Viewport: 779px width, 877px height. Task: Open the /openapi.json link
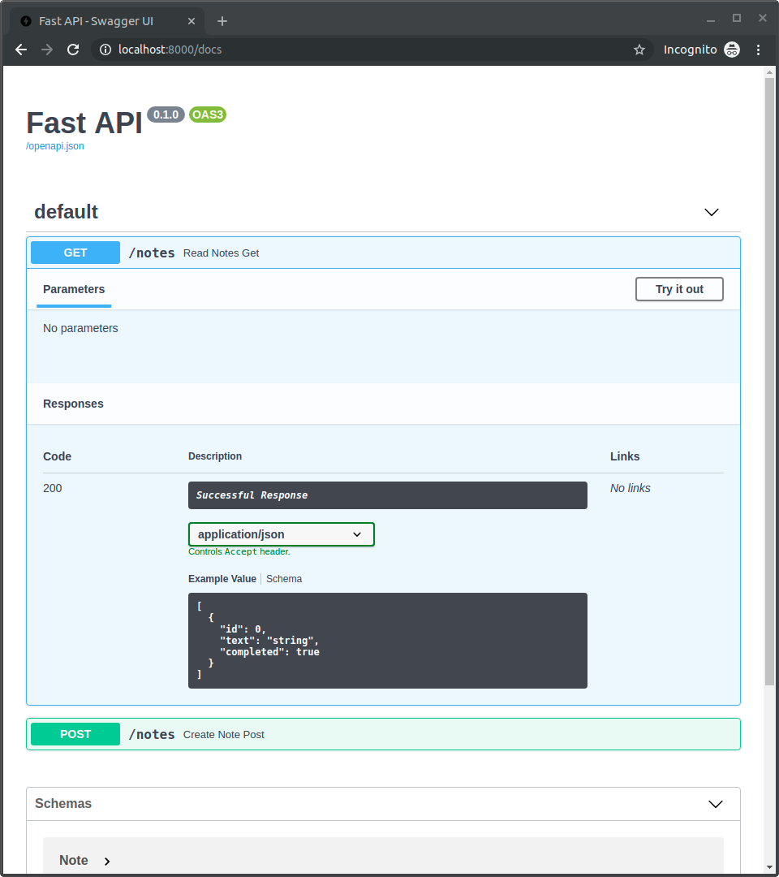(54, 146)
